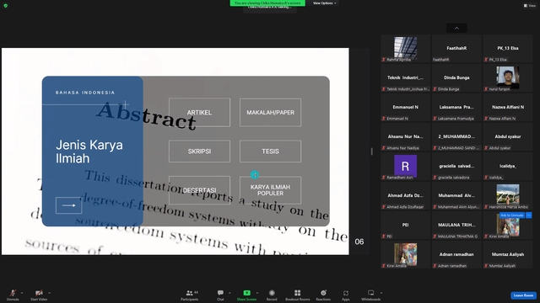540x303 pixels.
Task: Click Ask to Unmute on Kirei's tile
Action: (x=512, y=215)
